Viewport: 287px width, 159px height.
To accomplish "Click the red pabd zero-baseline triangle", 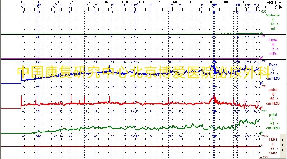I will pyautogui.click(x=260, y=108).
